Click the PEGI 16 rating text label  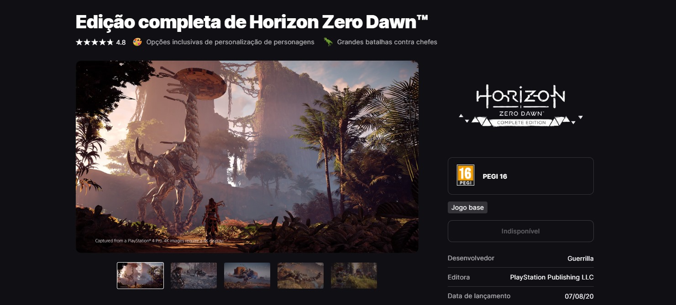495,176
